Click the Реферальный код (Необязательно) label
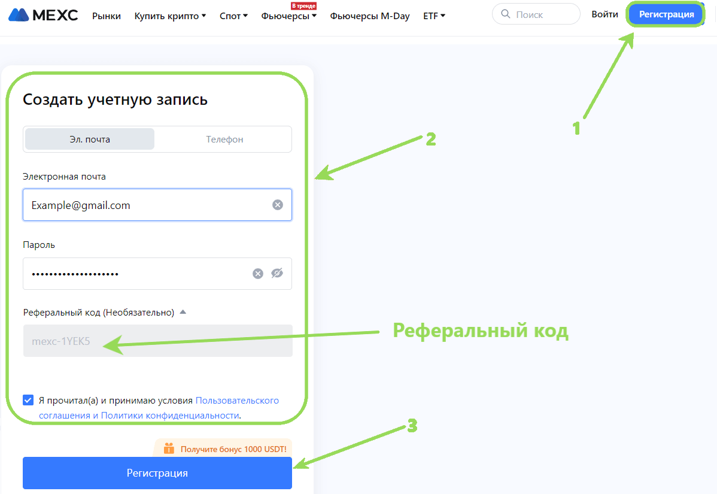Viewport: 717px width, 494px height. click(x=99, y=313)
